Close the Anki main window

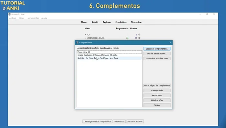pyautogui.click(x=214, y=14)
